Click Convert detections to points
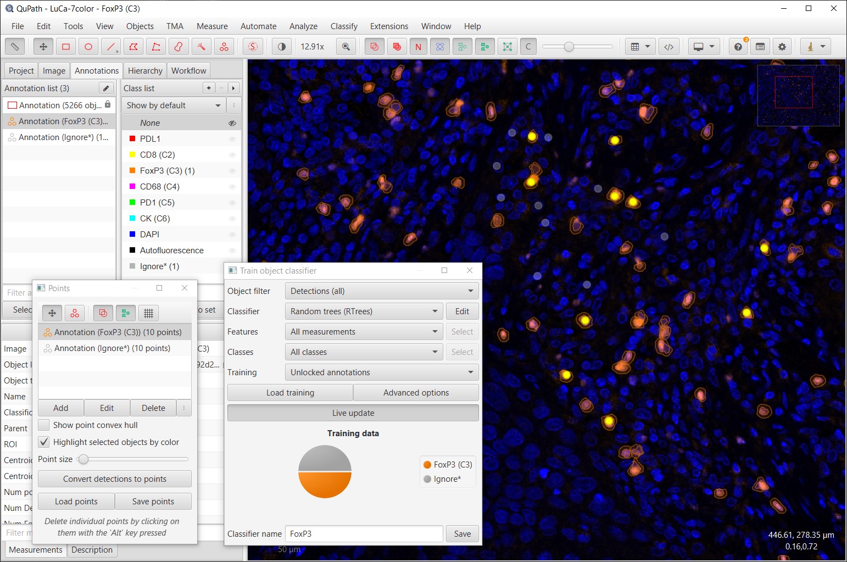 point(115,479)
